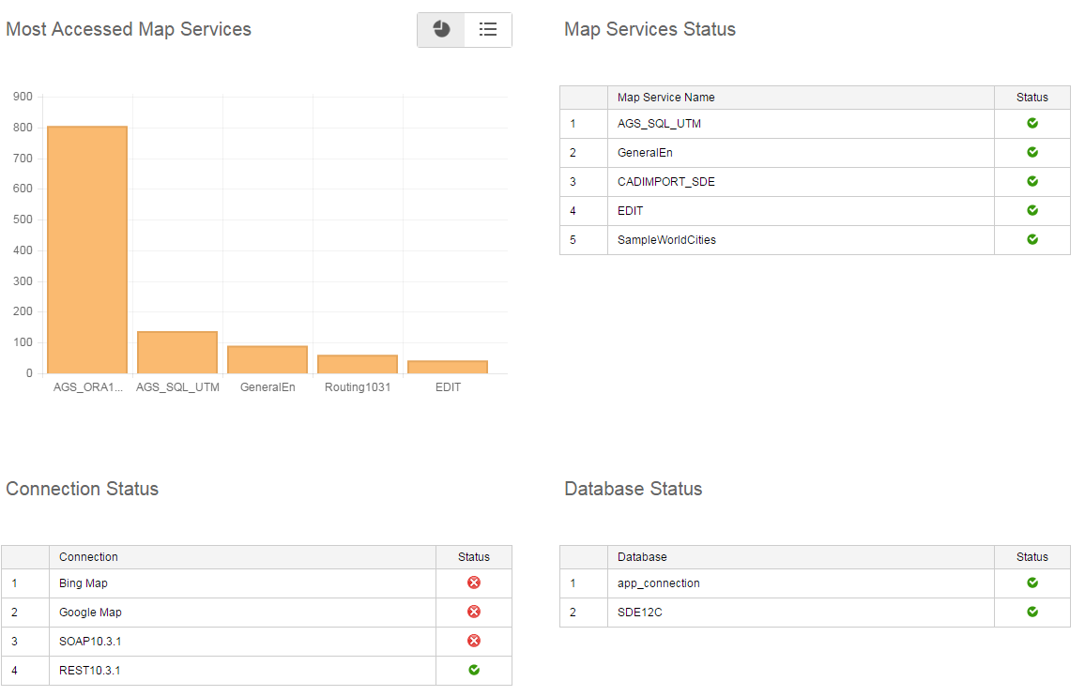The image size is (1085, 696).
Task: Click the Connection column header
Action: click(x=88, y=557)
